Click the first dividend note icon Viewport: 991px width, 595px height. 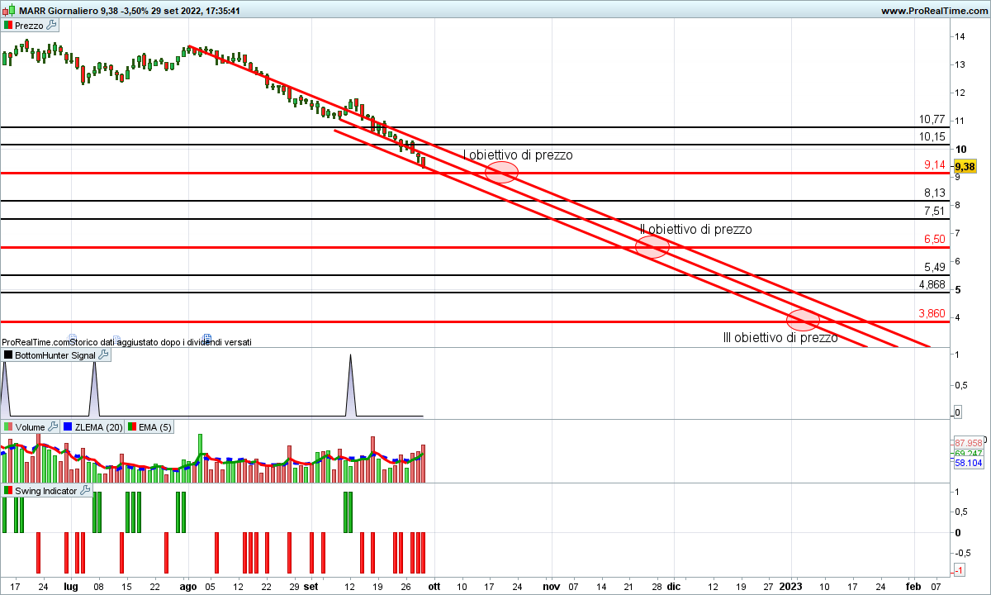point(72,337)
